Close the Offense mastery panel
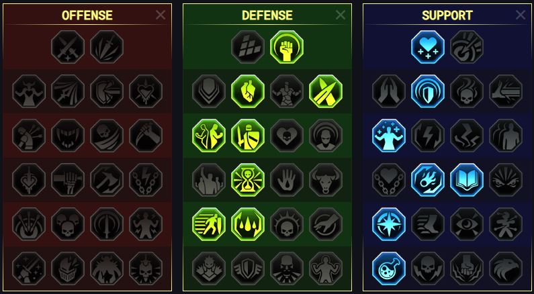Viewport: 534px width, 294px height. 161,15
